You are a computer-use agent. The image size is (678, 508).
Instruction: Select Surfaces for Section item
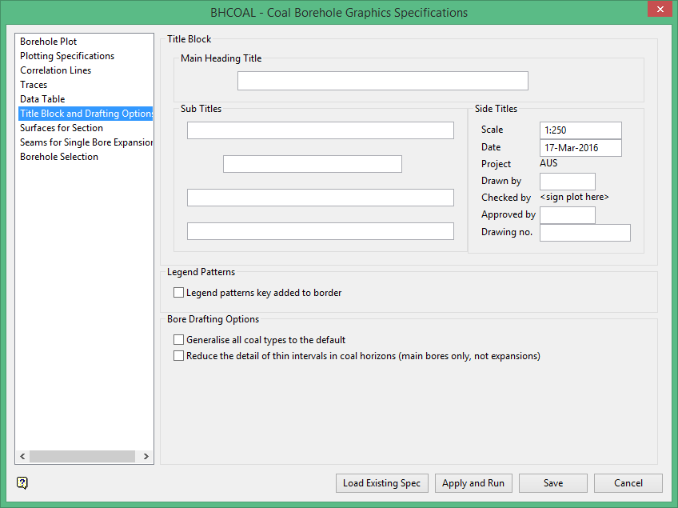[62, 128]
